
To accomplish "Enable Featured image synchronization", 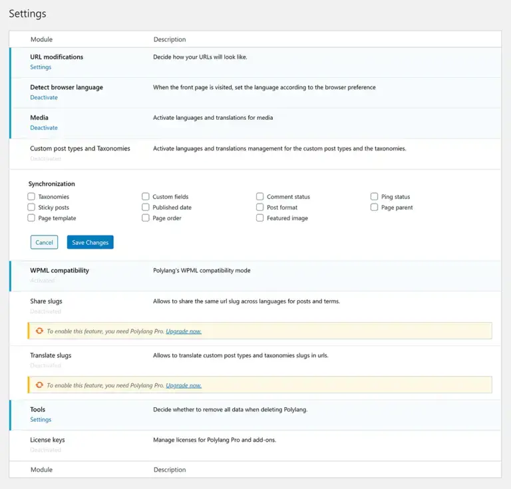I will tap(259, 218).
